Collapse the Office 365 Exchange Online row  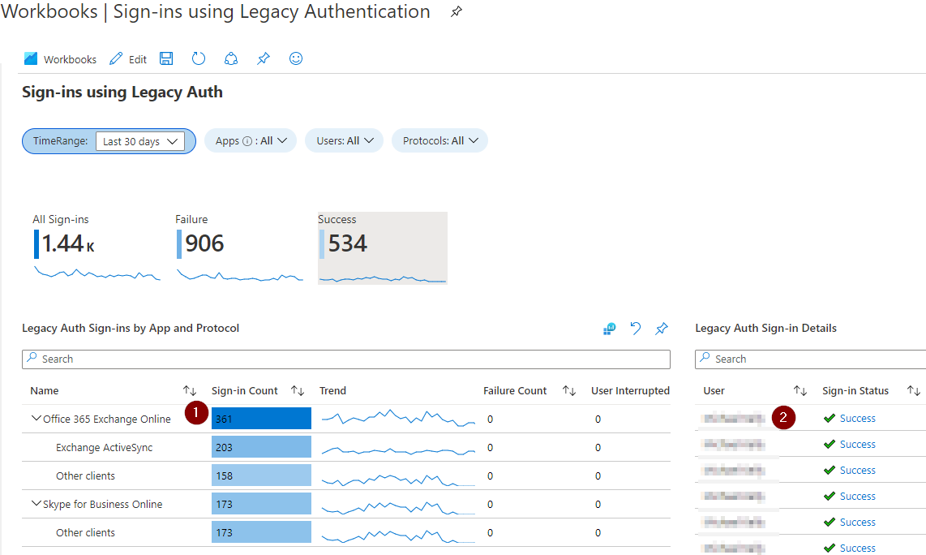click(36, 418)
